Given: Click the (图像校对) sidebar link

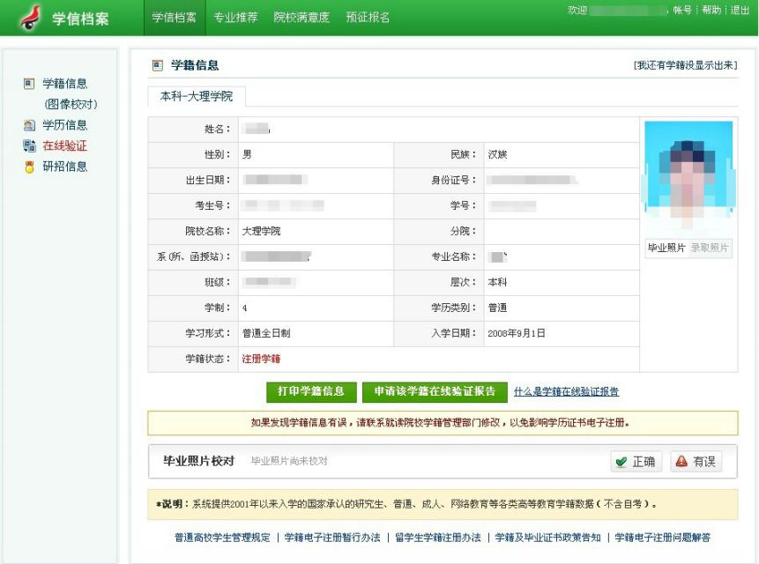Looking at the screenshot, I should point(71,104).
